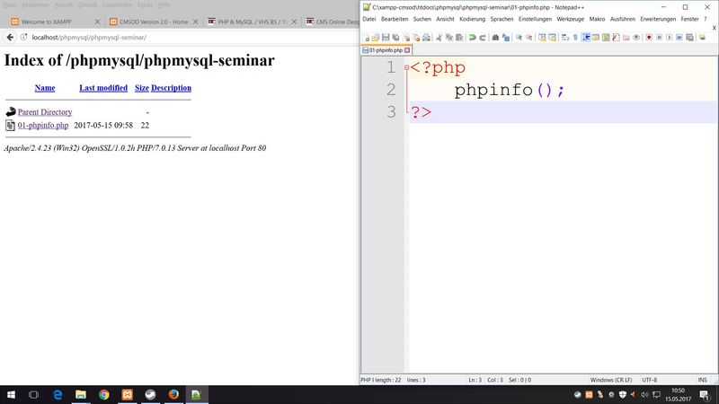Open the Kodierung menu
719x404 pixels.
pos(472,19)
